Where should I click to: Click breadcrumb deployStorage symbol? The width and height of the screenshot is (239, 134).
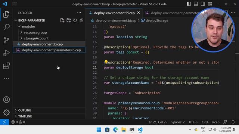tap(157, 20)
